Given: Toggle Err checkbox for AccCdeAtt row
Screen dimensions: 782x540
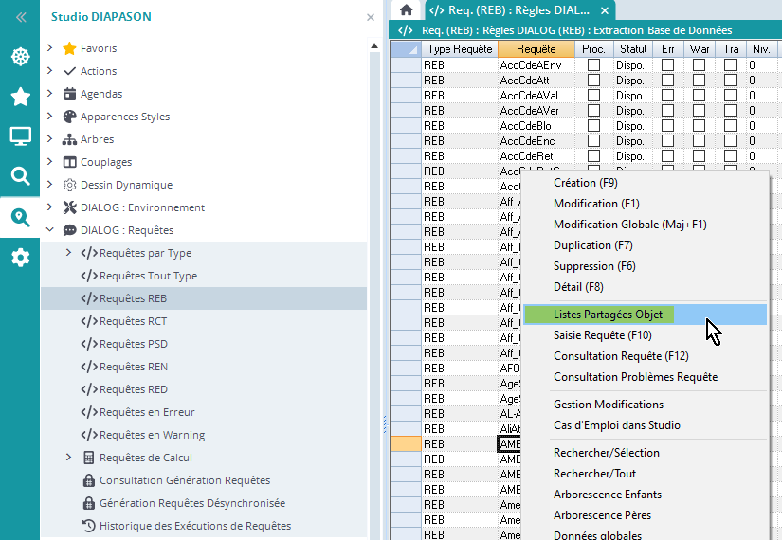Looking at the screenshot, I should pos(667,81).
